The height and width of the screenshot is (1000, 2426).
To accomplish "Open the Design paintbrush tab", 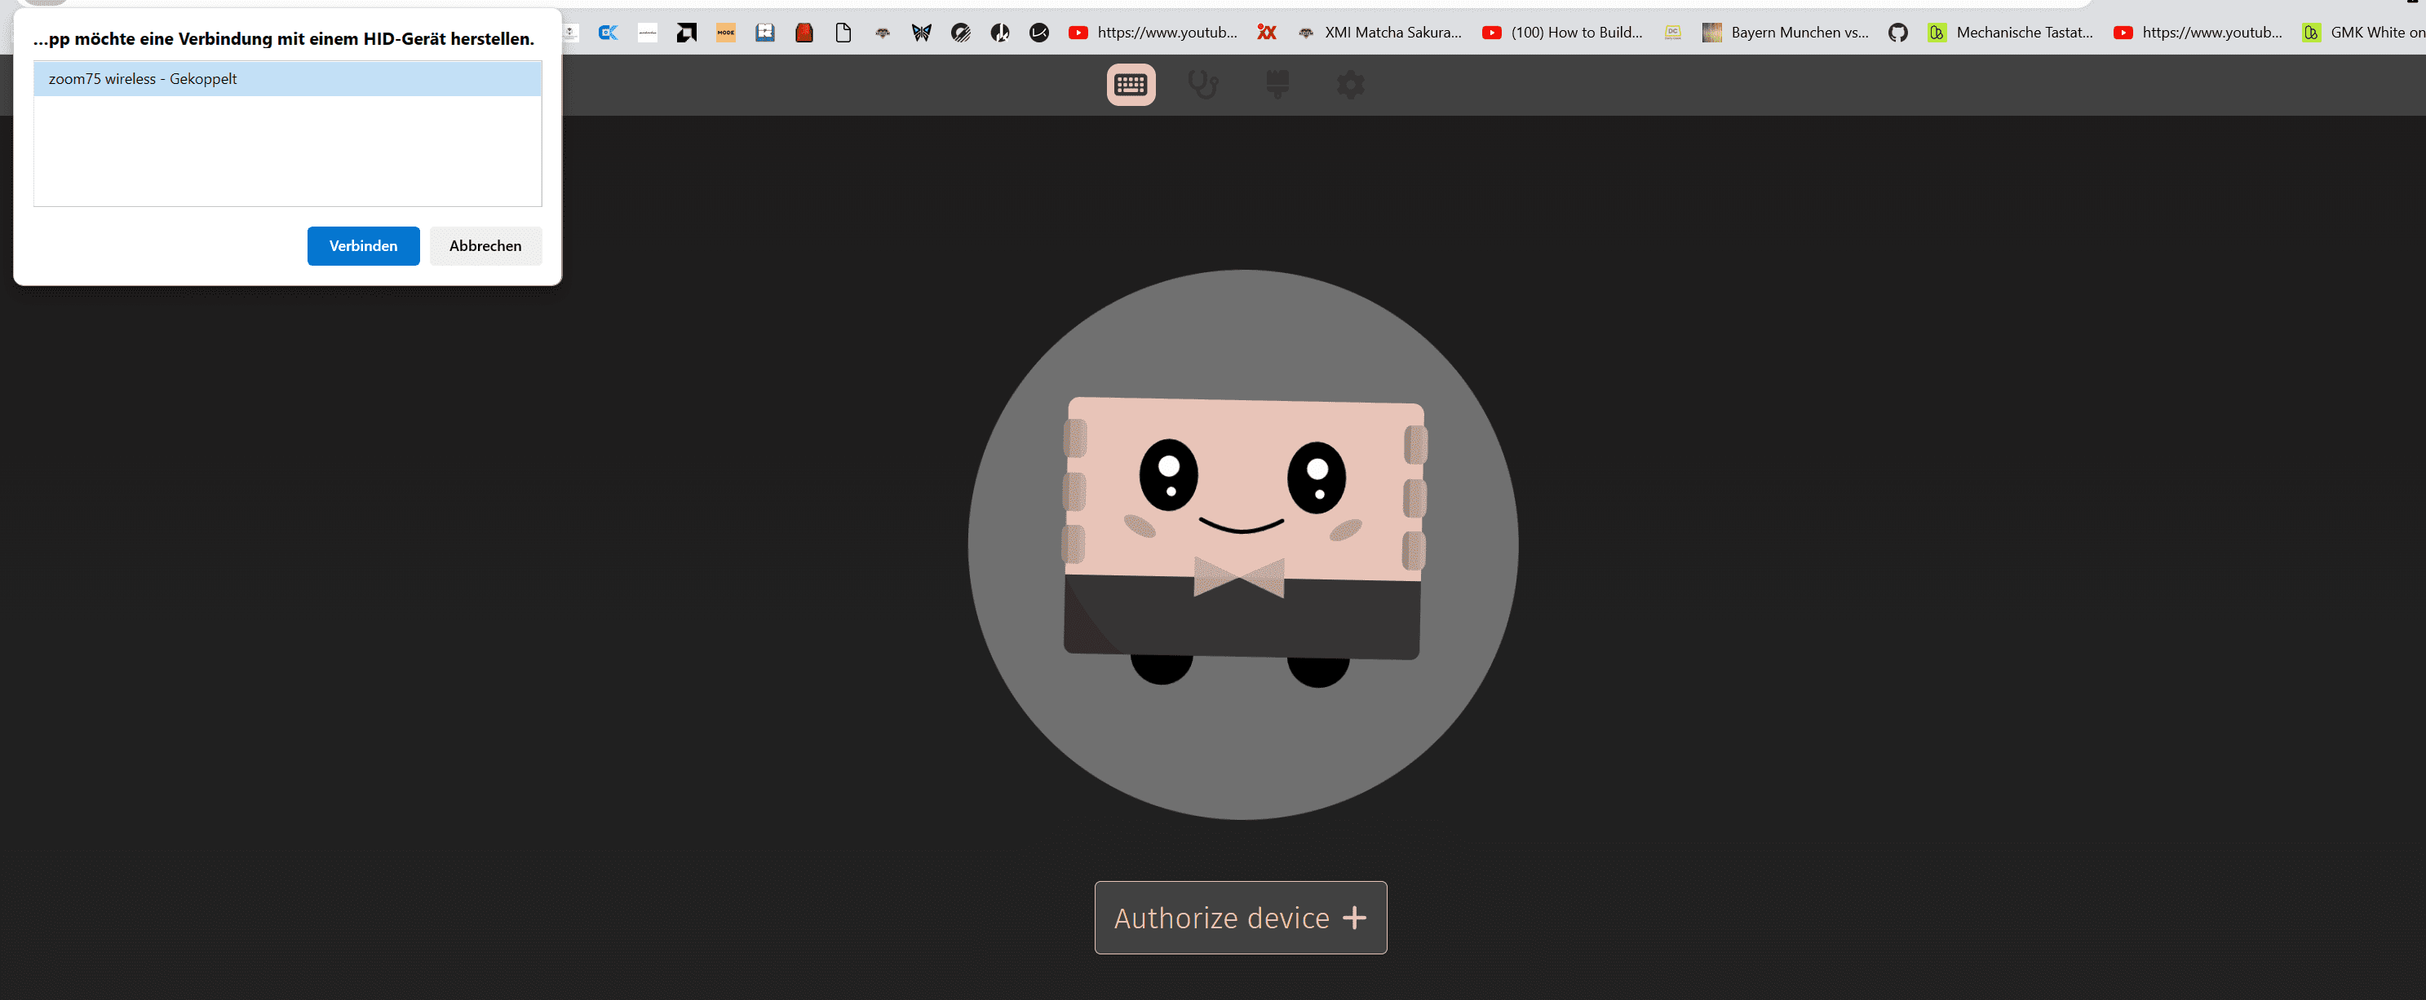I will [x=1277, y=85].
